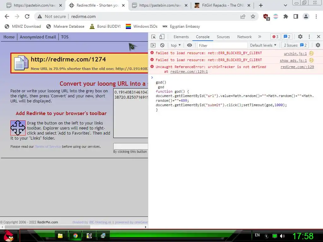Reload the redirme.com page
323x242 pixels.
(x=27, y=16)
